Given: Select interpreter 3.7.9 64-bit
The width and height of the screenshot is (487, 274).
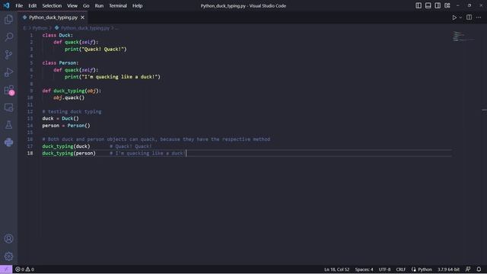Looking at the screenshot, I should 448,269.
